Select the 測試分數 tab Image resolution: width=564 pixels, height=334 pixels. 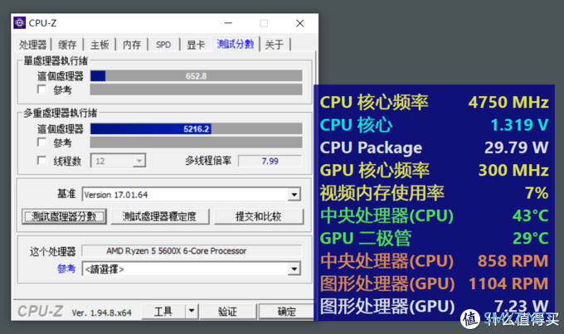(x=236, y=44)
